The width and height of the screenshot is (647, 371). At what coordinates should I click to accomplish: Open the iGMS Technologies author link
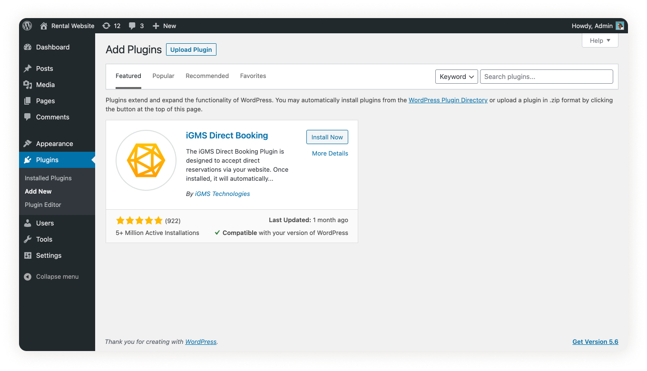pyautogui.click(x=223, y=194)
